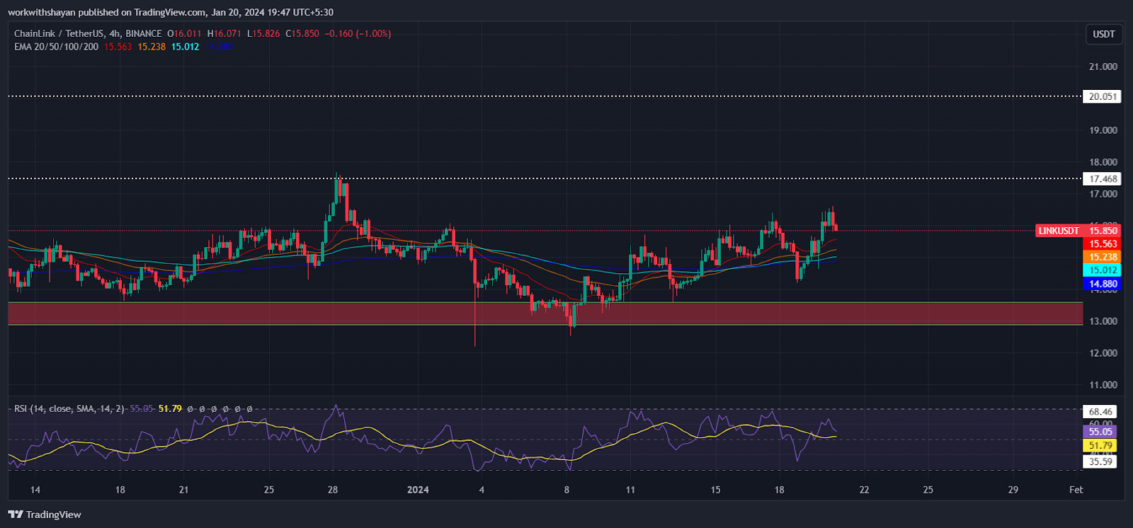Click the purple 55.05 RSI value label
This screenshot has height=528, width=1133.
pos(1100,432)
